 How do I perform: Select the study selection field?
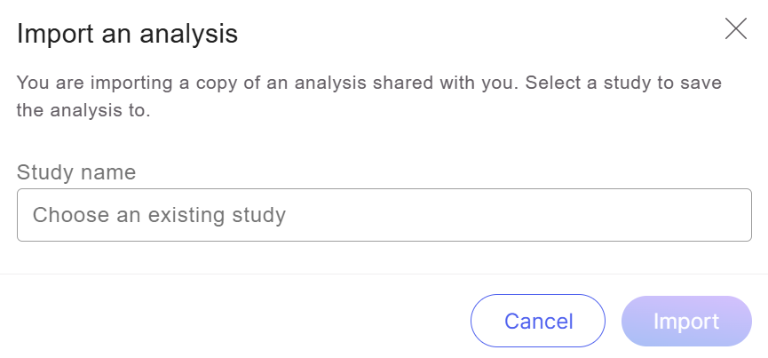(384, 215)
